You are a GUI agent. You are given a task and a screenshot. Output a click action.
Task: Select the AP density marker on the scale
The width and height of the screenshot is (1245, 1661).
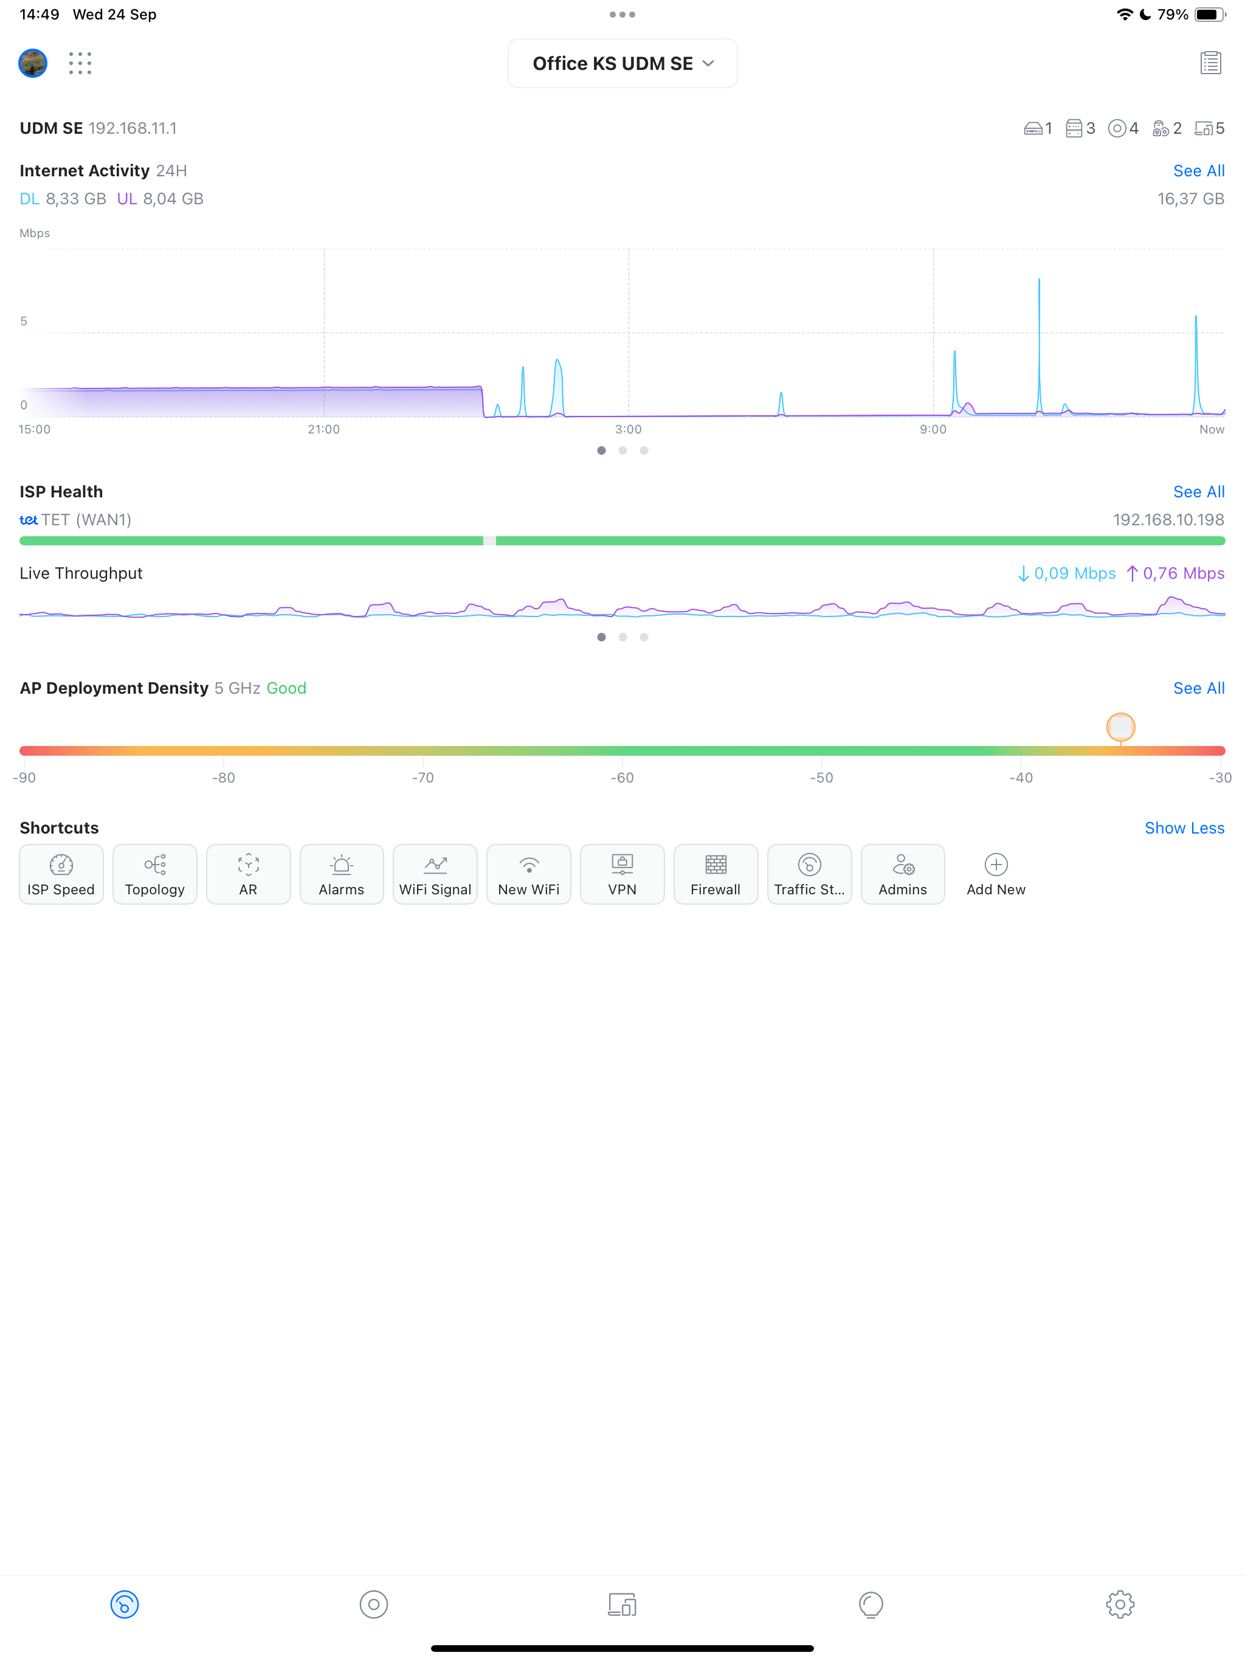coord(1120,727)
